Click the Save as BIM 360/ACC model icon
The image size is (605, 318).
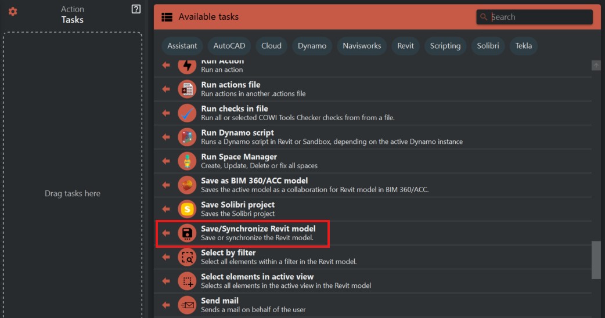coord(187,185)
